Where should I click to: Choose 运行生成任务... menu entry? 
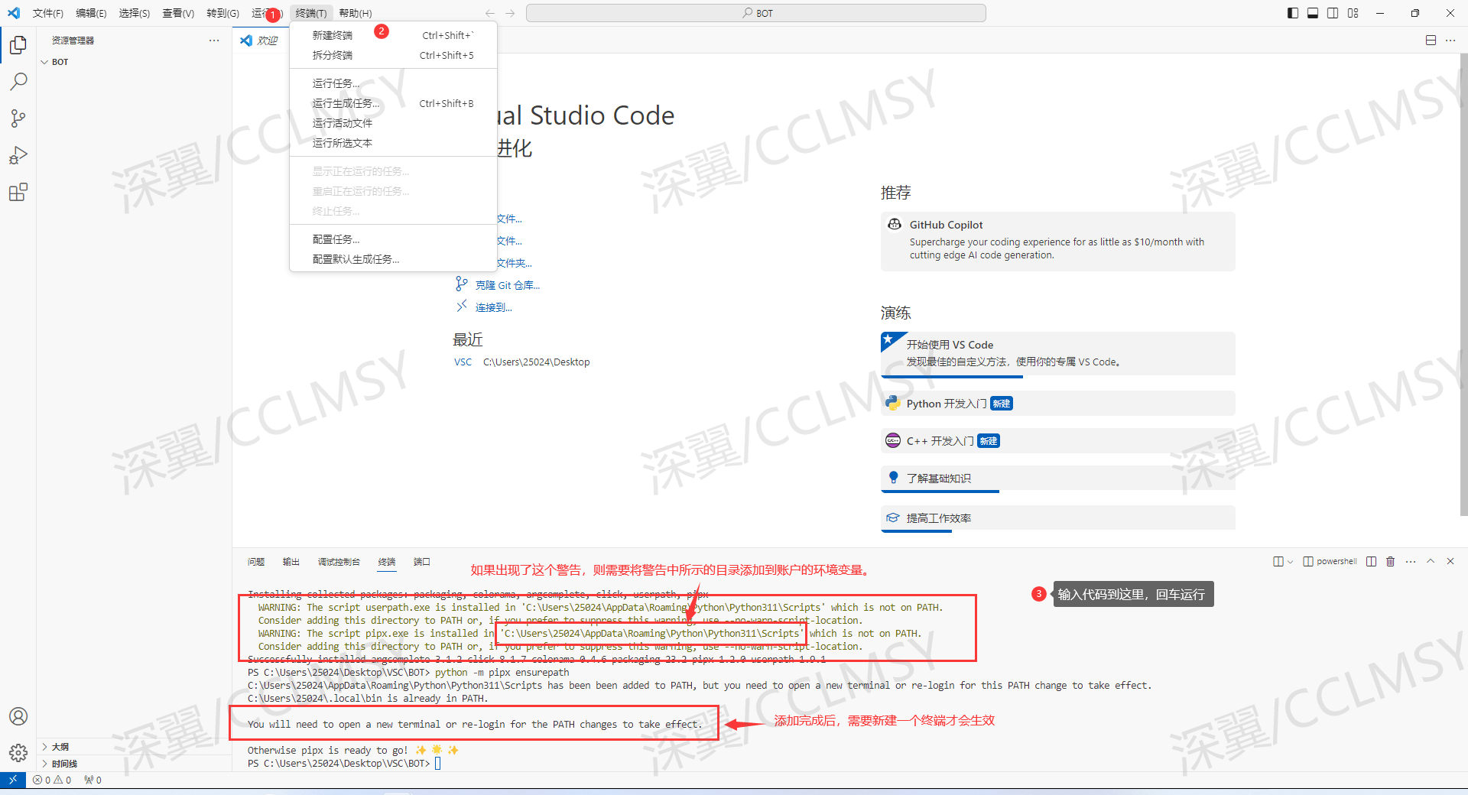[393, 103]
